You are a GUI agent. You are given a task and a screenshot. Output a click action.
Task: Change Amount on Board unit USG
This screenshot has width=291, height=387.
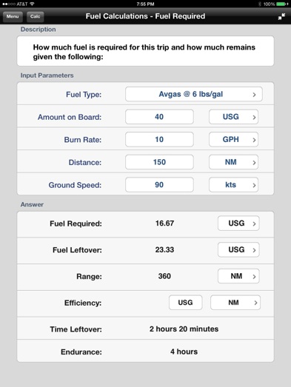(233, 117)
